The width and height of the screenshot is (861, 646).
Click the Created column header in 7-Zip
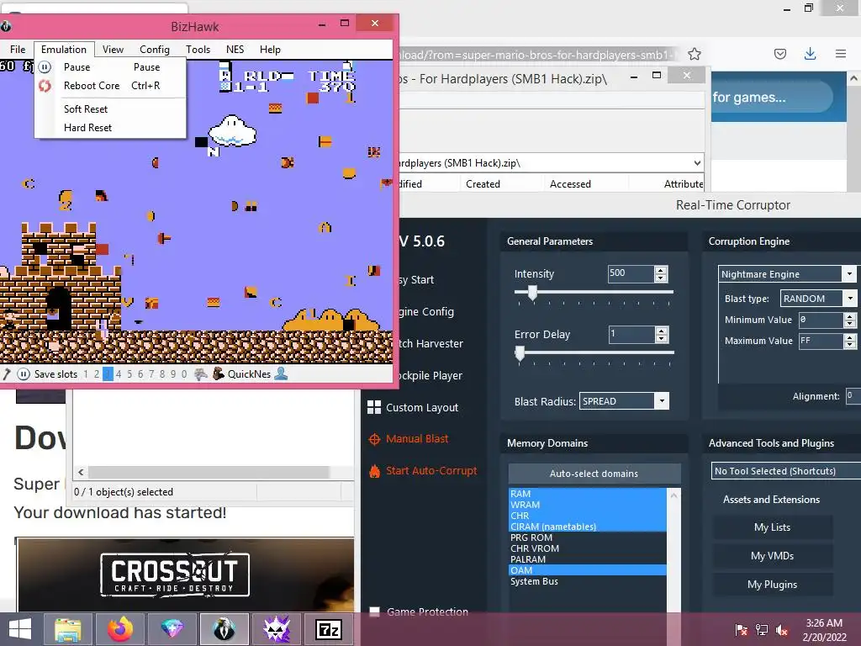483,184
